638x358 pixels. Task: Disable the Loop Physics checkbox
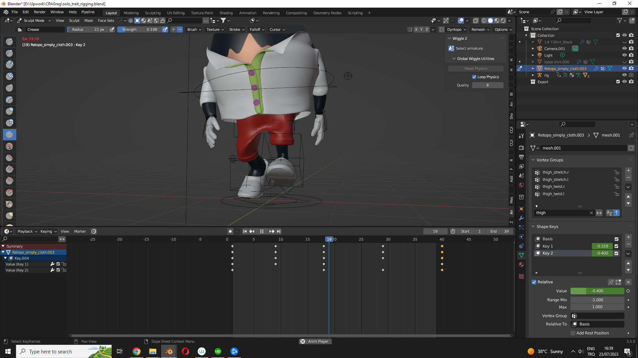tap(474, 77)
